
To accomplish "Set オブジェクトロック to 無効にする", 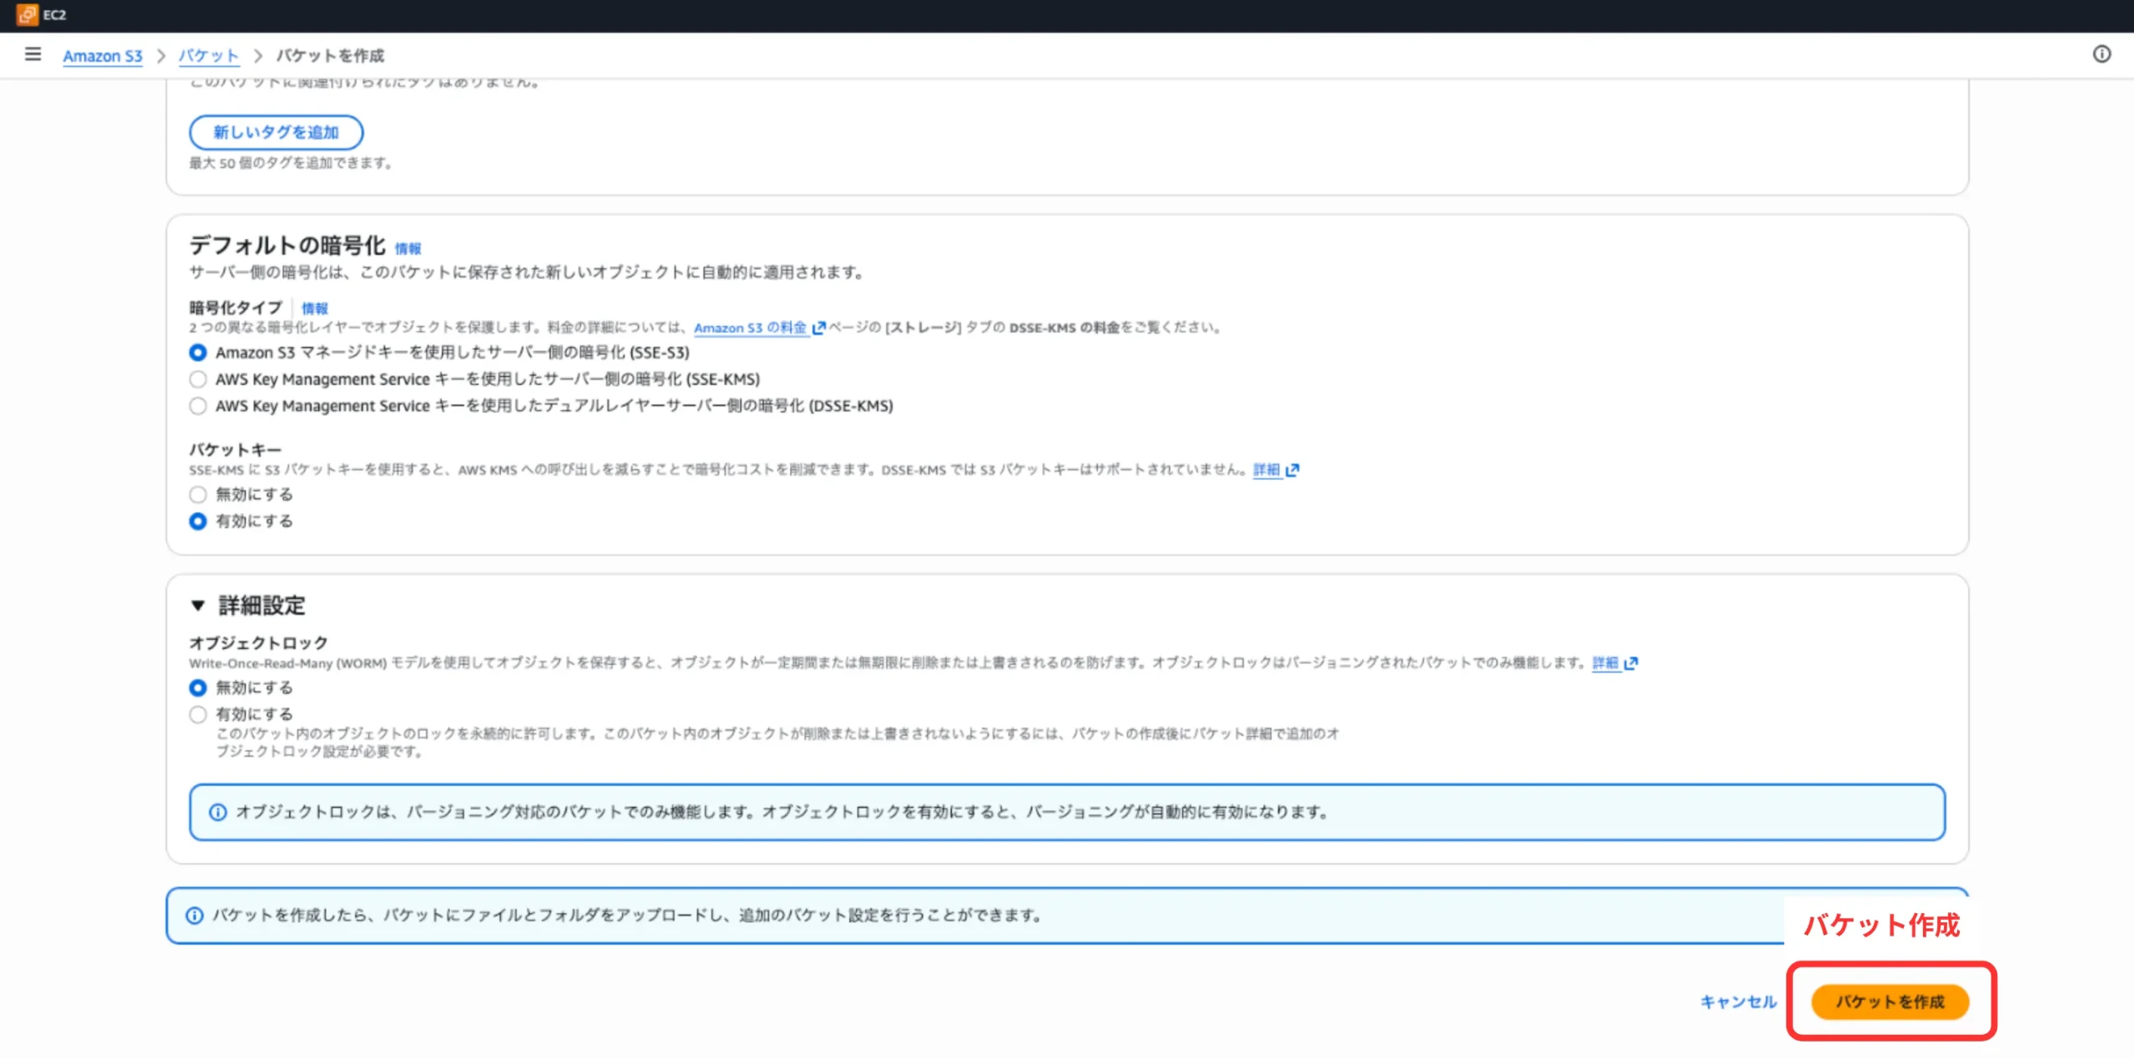I will point(198,688).
